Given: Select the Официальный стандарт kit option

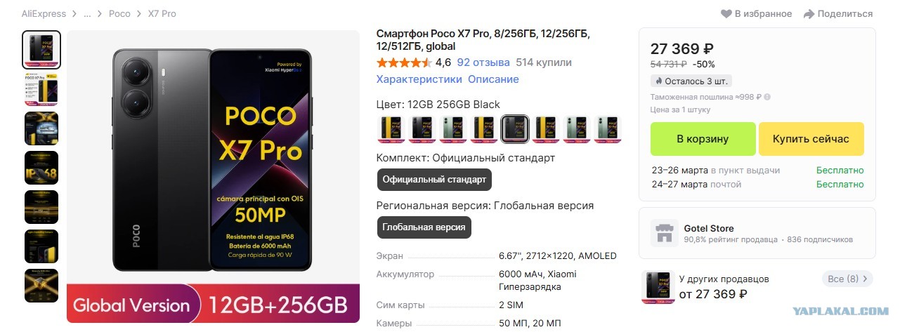Looking at the screenshot, I should 434,179.
